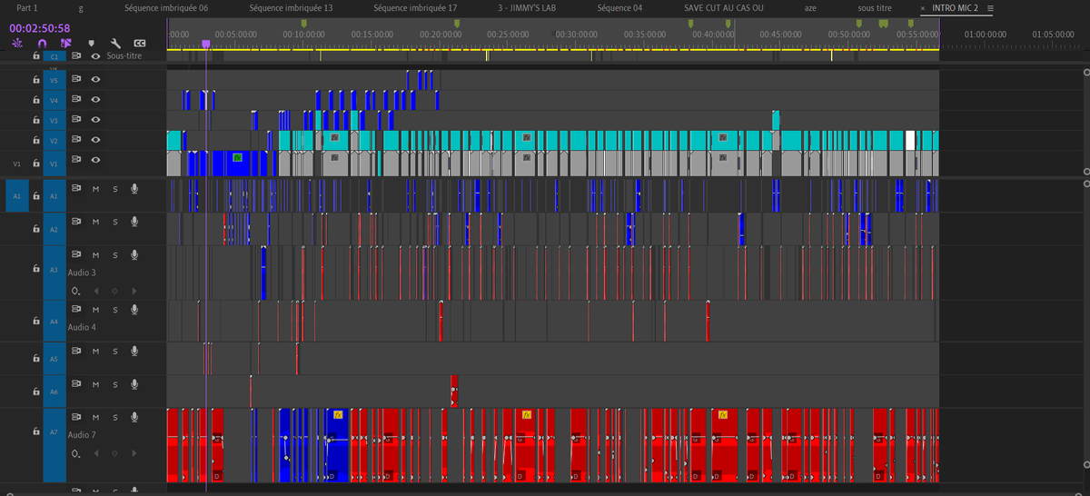Toggle track targeting for A4

click(54, 322)
